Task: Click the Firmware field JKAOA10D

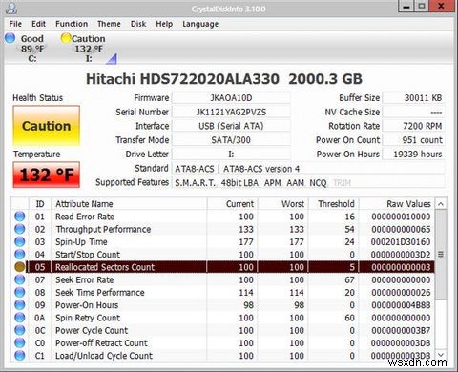Action: point(231,98)
